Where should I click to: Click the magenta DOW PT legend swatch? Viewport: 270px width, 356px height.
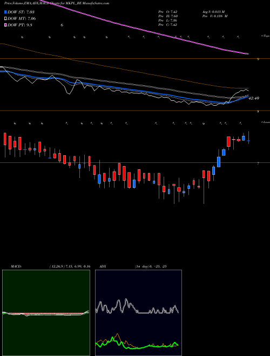click(x=5, y=25)
